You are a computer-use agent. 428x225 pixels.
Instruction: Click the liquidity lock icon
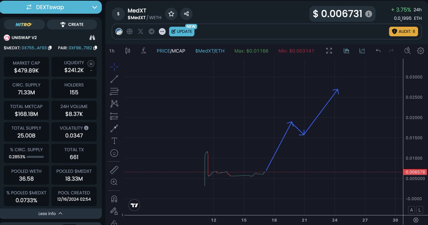[91, 64]
